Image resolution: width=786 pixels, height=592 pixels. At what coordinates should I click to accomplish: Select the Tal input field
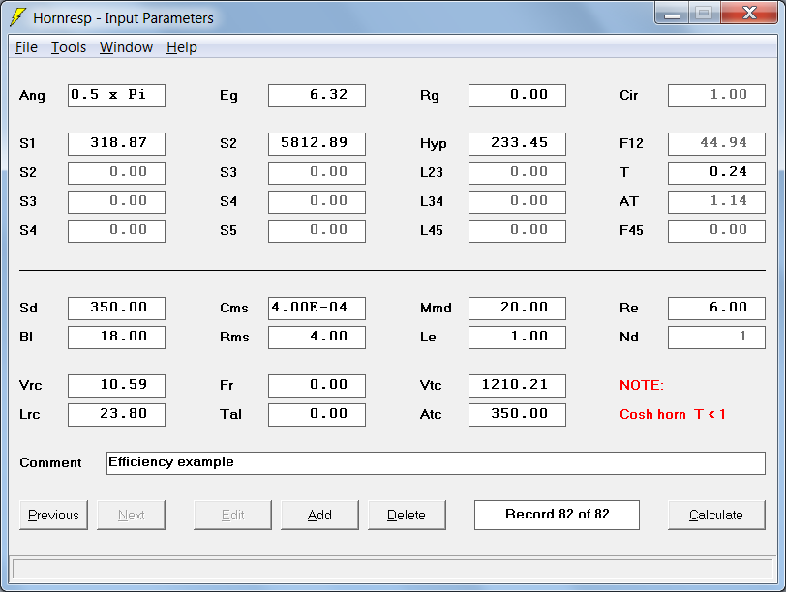click(317, 415)
